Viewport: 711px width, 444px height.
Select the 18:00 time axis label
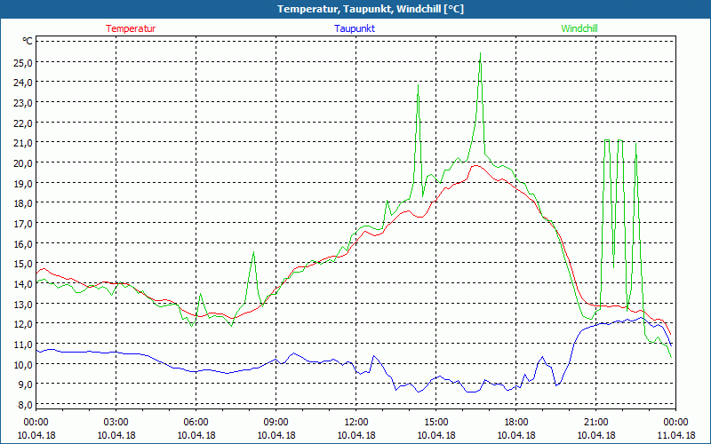(x=515, y=422)
